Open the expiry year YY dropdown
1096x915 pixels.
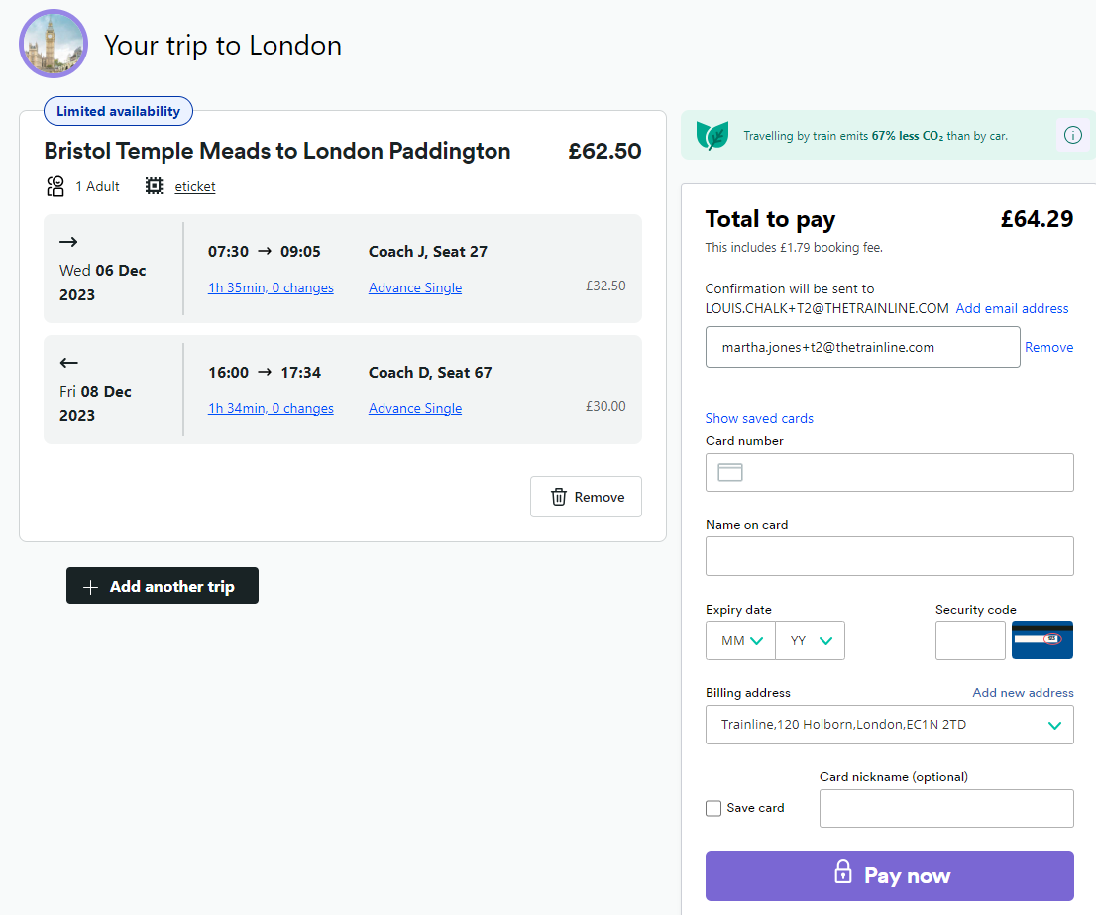[810, 640]
